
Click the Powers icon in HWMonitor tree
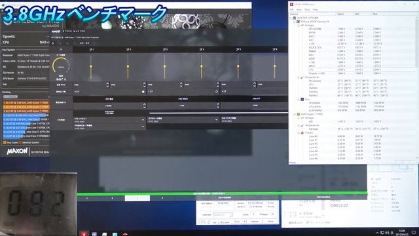[302, 132]
